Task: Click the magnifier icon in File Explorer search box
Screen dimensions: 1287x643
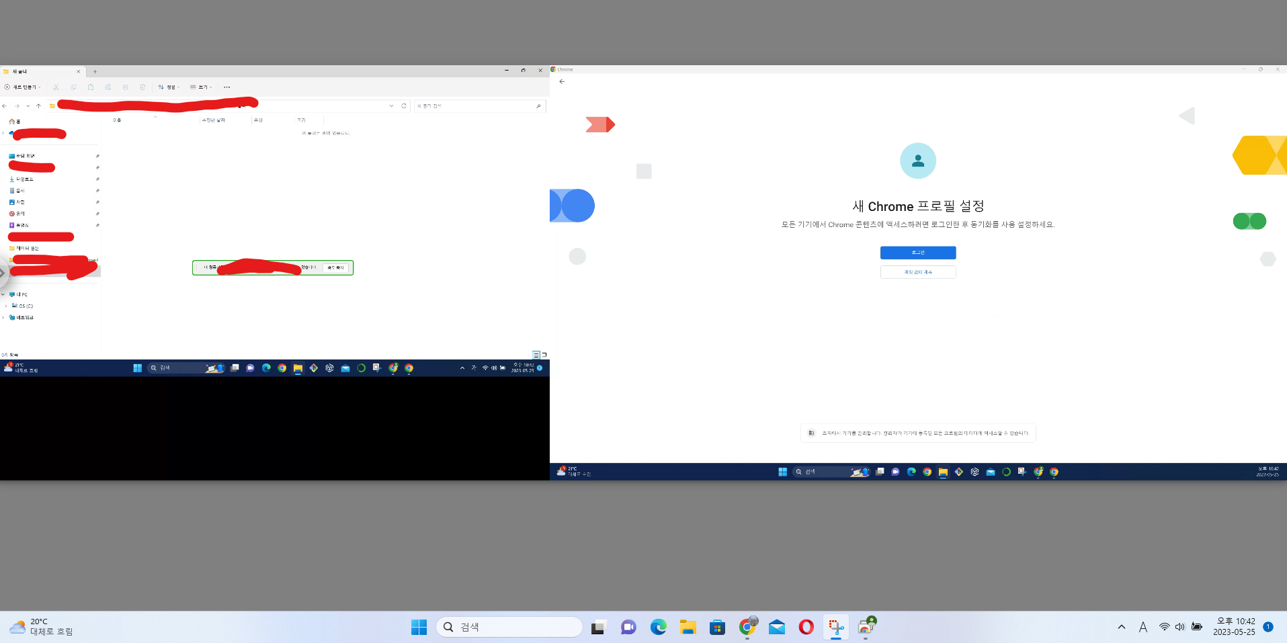Action: point(538,105)
